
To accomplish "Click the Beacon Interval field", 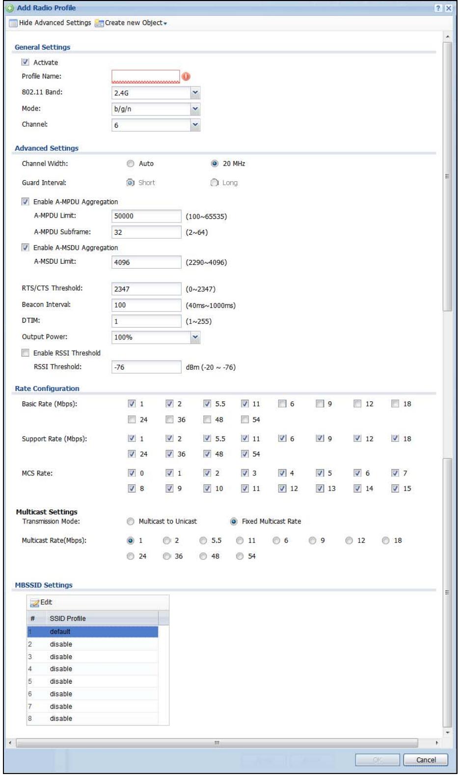I will 146,305.
